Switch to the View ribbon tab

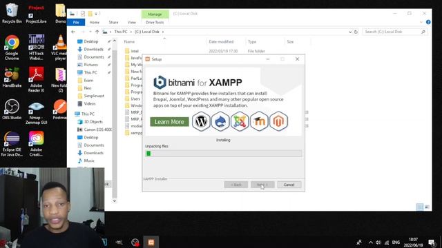pyautogui.click(x=132, y=22)
